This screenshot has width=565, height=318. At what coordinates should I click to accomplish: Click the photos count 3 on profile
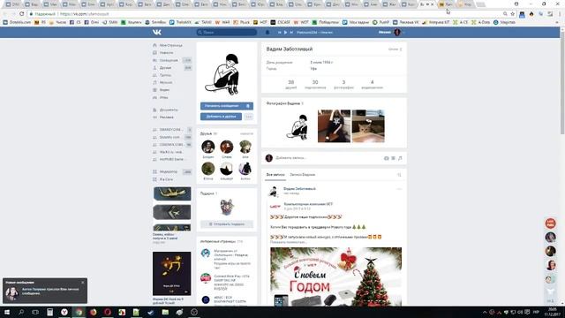tap(343, 85)
